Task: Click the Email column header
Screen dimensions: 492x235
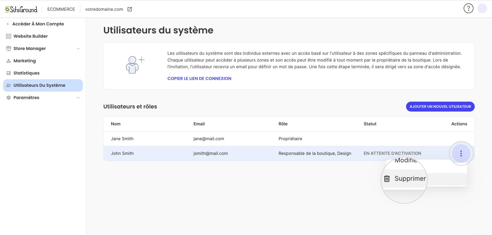Action: (x=199, y=124)
